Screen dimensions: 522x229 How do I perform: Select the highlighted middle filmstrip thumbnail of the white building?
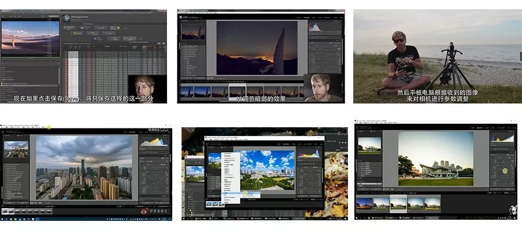(398, 203)
